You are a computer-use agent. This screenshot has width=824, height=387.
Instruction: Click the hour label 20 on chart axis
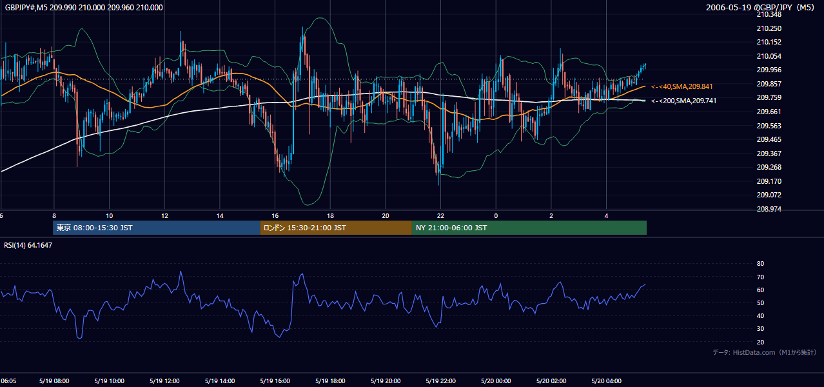click(x=386, y=215)
